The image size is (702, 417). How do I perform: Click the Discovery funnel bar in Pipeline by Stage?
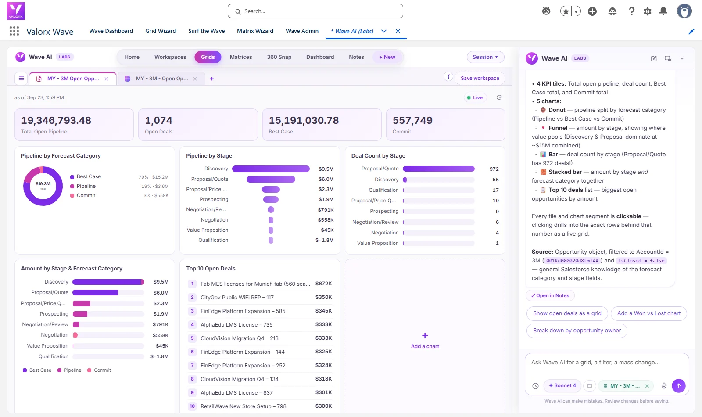click(x=271, y=169)
